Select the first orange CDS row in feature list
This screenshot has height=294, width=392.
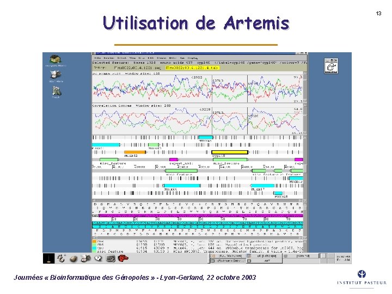click(198, 242)
